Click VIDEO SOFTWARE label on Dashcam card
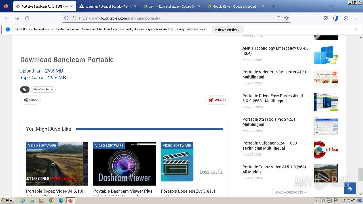Screen dimensions: 363x204 (109, 146)
